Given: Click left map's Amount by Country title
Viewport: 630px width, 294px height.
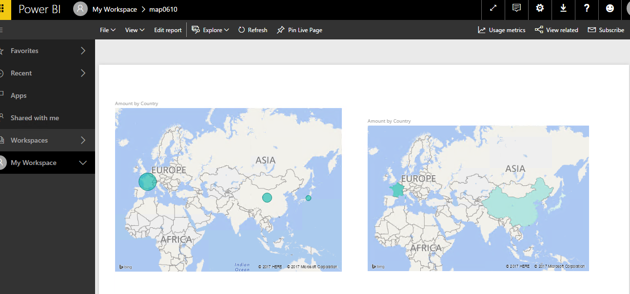Looking at the screenshot, I should 137,104.
